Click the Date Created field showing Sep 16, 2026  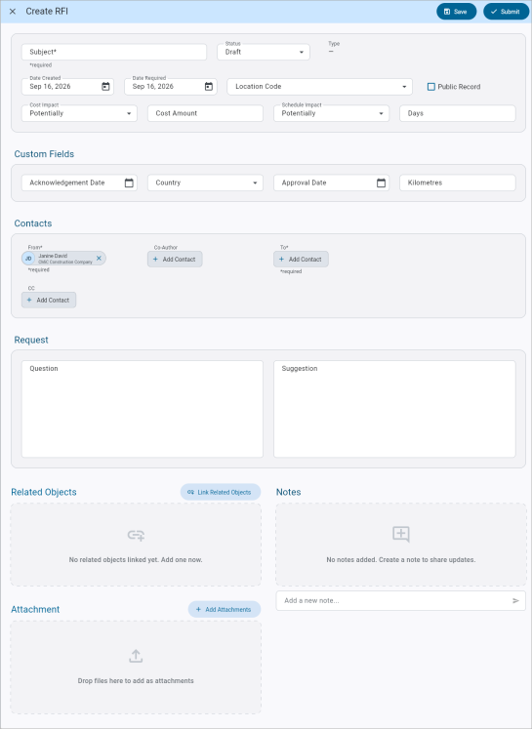(67, 87)
